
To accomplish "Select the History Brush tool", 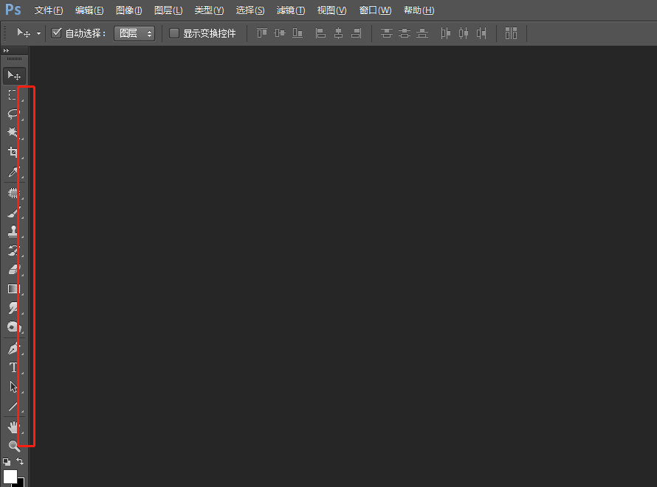I will (13, 250).
